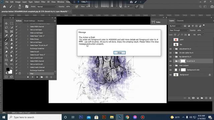The height and width of the screenshot is (120, 214).
Task: Open the layer Opacity dropdown arrow
Action: click(x=203, y=30)
